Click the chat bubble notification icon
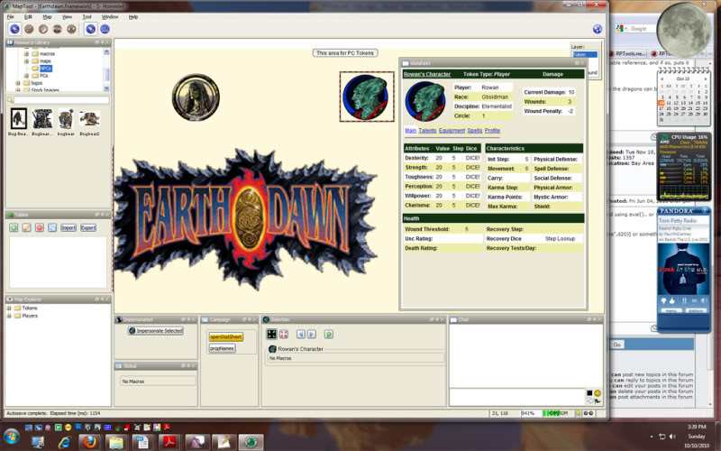The width and height of the screenshot is (721, 451). [x=590, y=400]
